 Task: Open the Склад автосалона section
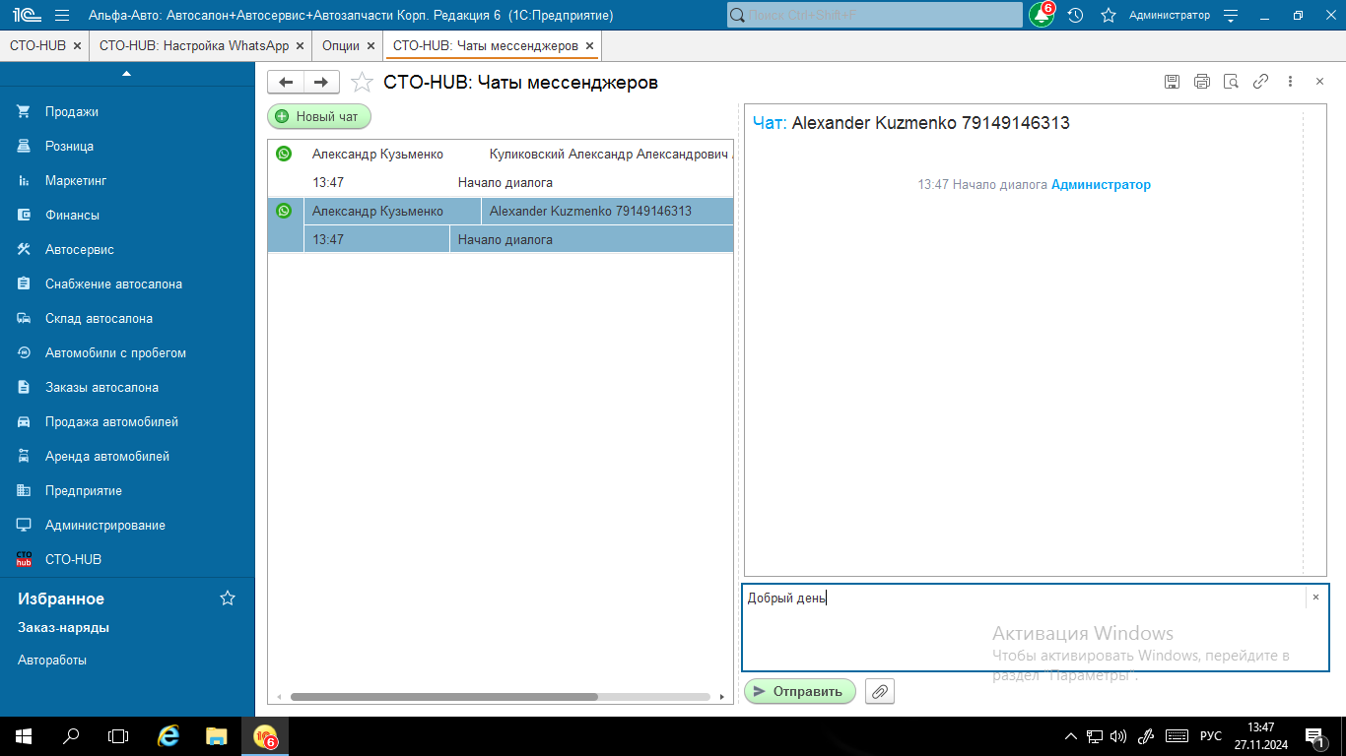(x=127, y=319)
